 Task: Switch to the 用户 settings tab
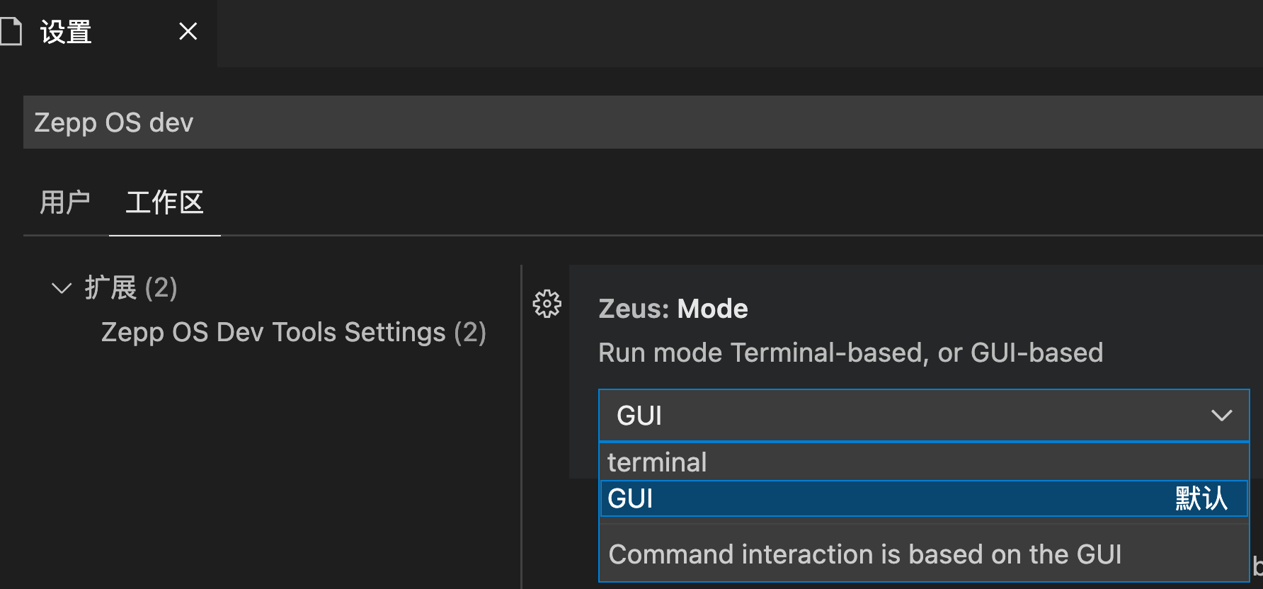[x=64, y=203]
